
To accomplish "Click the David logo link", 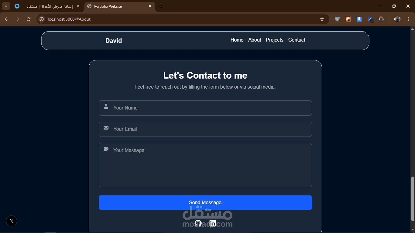I will coord(114,41).
